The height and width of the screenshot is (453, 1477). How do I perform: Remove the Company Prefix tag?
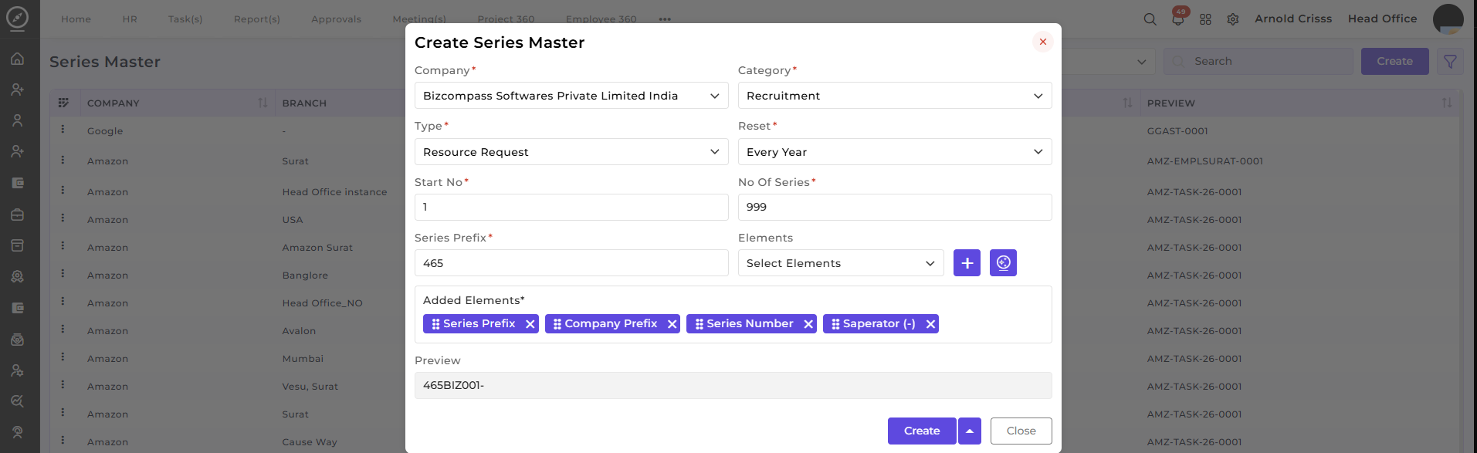pyautogui.click(x=672, y=324)
